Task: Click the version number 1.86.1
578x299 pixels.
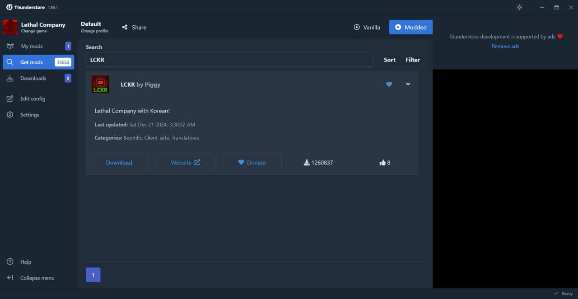Action: [x=53, y=8]
